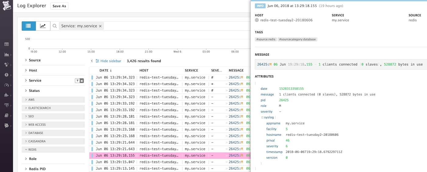Click the 3,426 results found text
This screenshot has width=427, height=172.
(x=144, y=61)
